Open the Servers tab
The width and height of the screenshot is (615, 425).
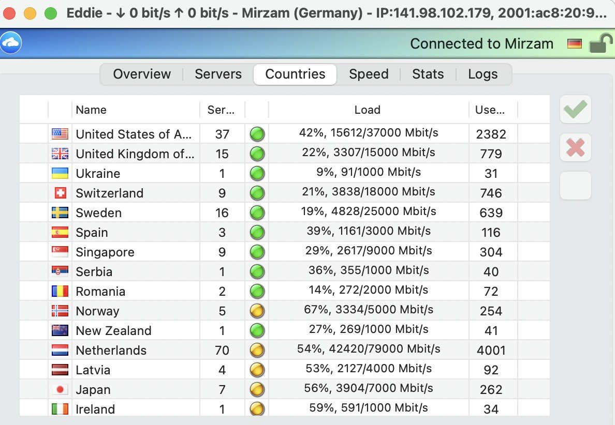coord(218,74)
